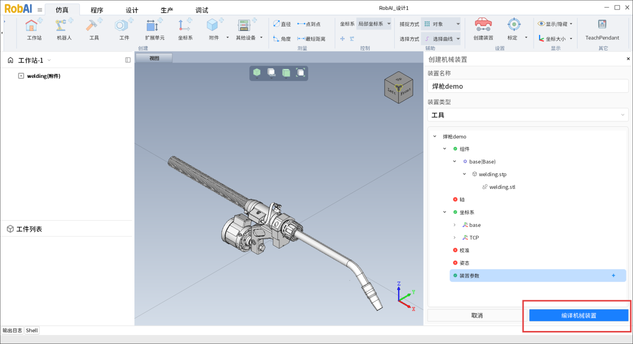Select the 视图 viewport tab
Viewport: 633px width, 344px height.
pyautogui.click(x=154, y=58)
